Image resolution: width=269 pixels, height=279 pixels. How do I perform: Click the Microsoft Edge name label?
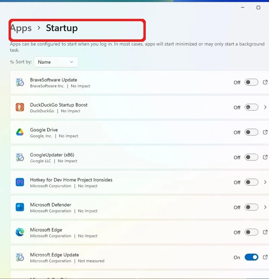click(x=46, y=230)
